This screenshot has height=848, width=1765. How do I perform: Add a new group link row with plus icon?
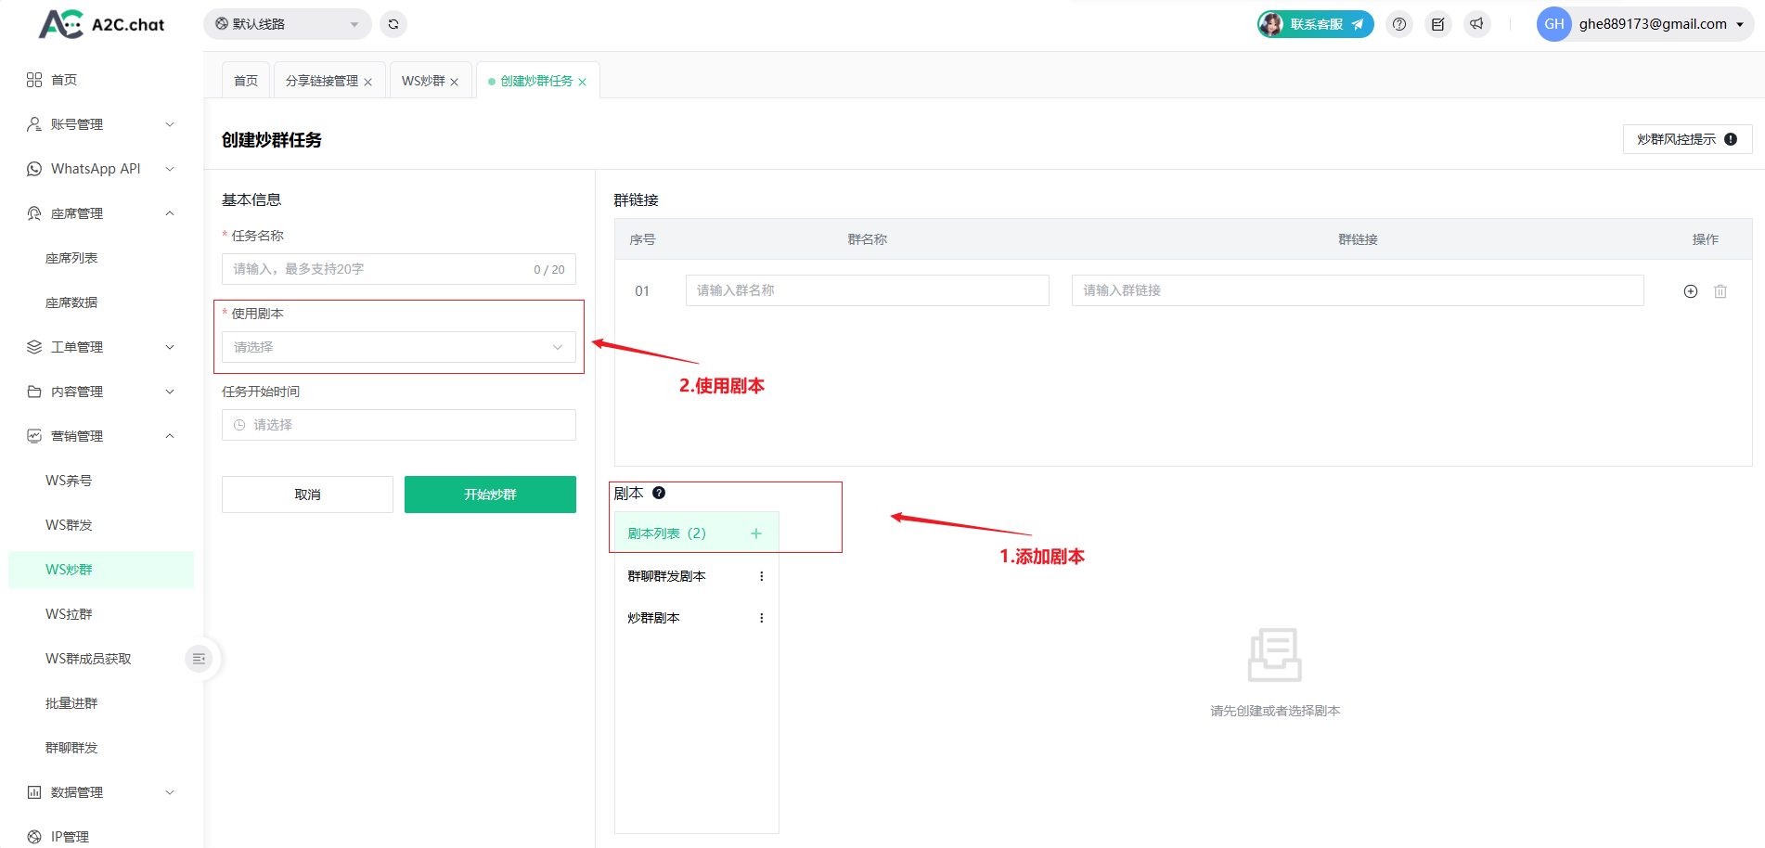click(x=1690, y=291)
